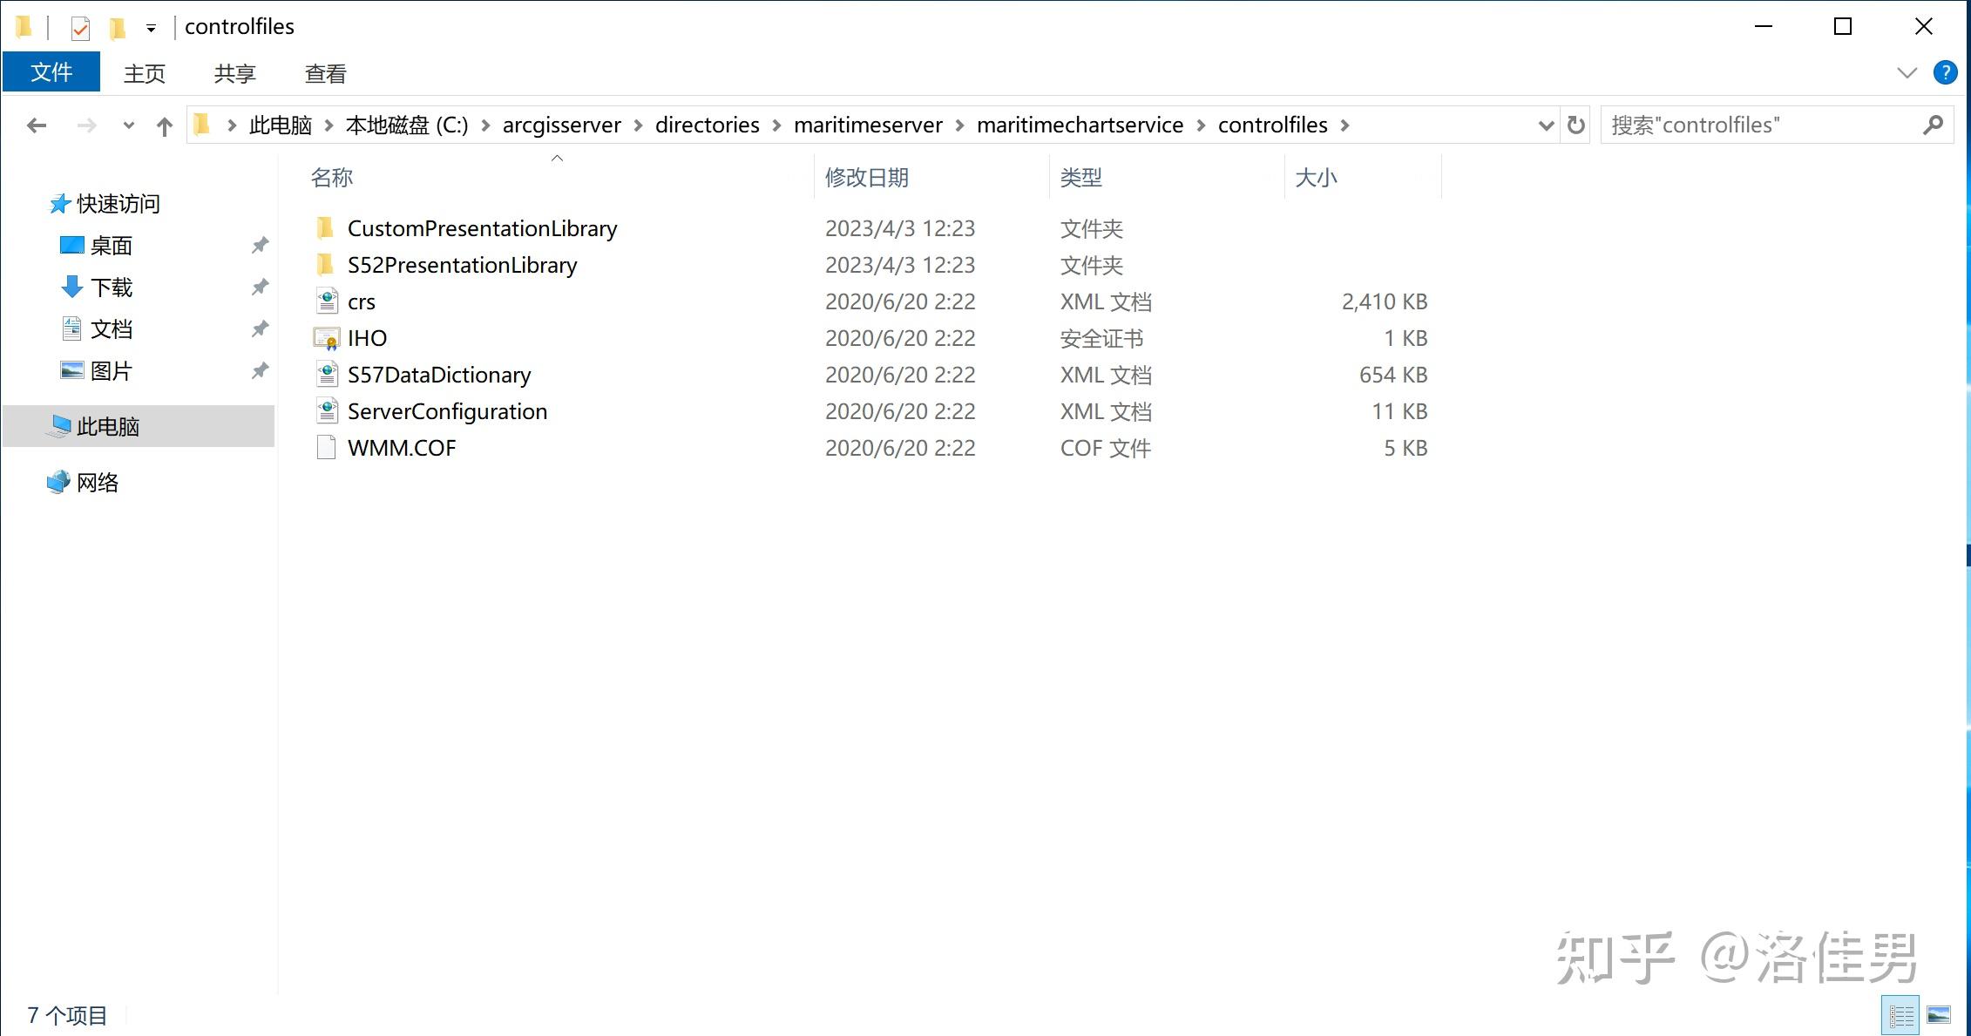The image size is (1971, 1036).
Task: Unpin 桌面 from quick access
Action: [259, 245]
